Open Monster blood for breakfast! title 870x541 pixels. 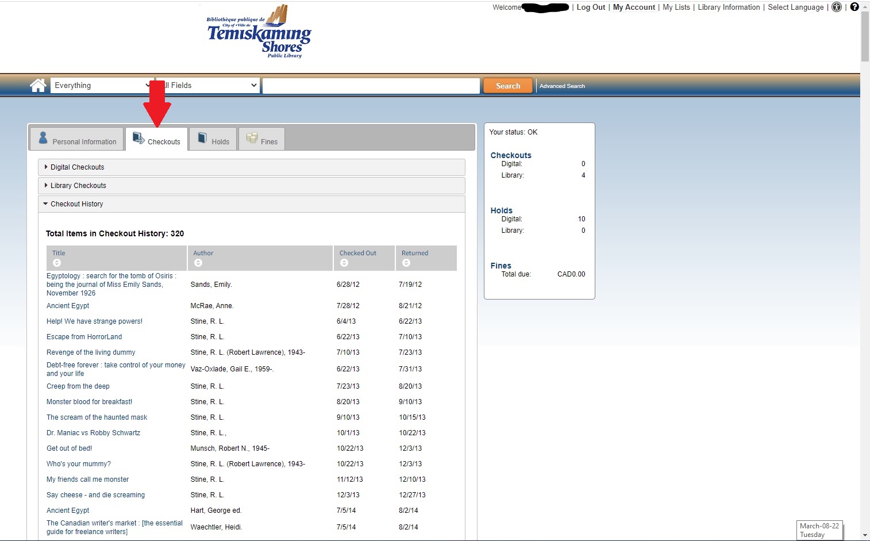pyautogui.click(x=89, y=402)
